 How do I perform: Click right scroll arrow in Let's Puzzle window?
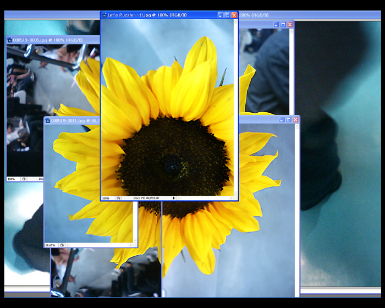tap(231, 198)
